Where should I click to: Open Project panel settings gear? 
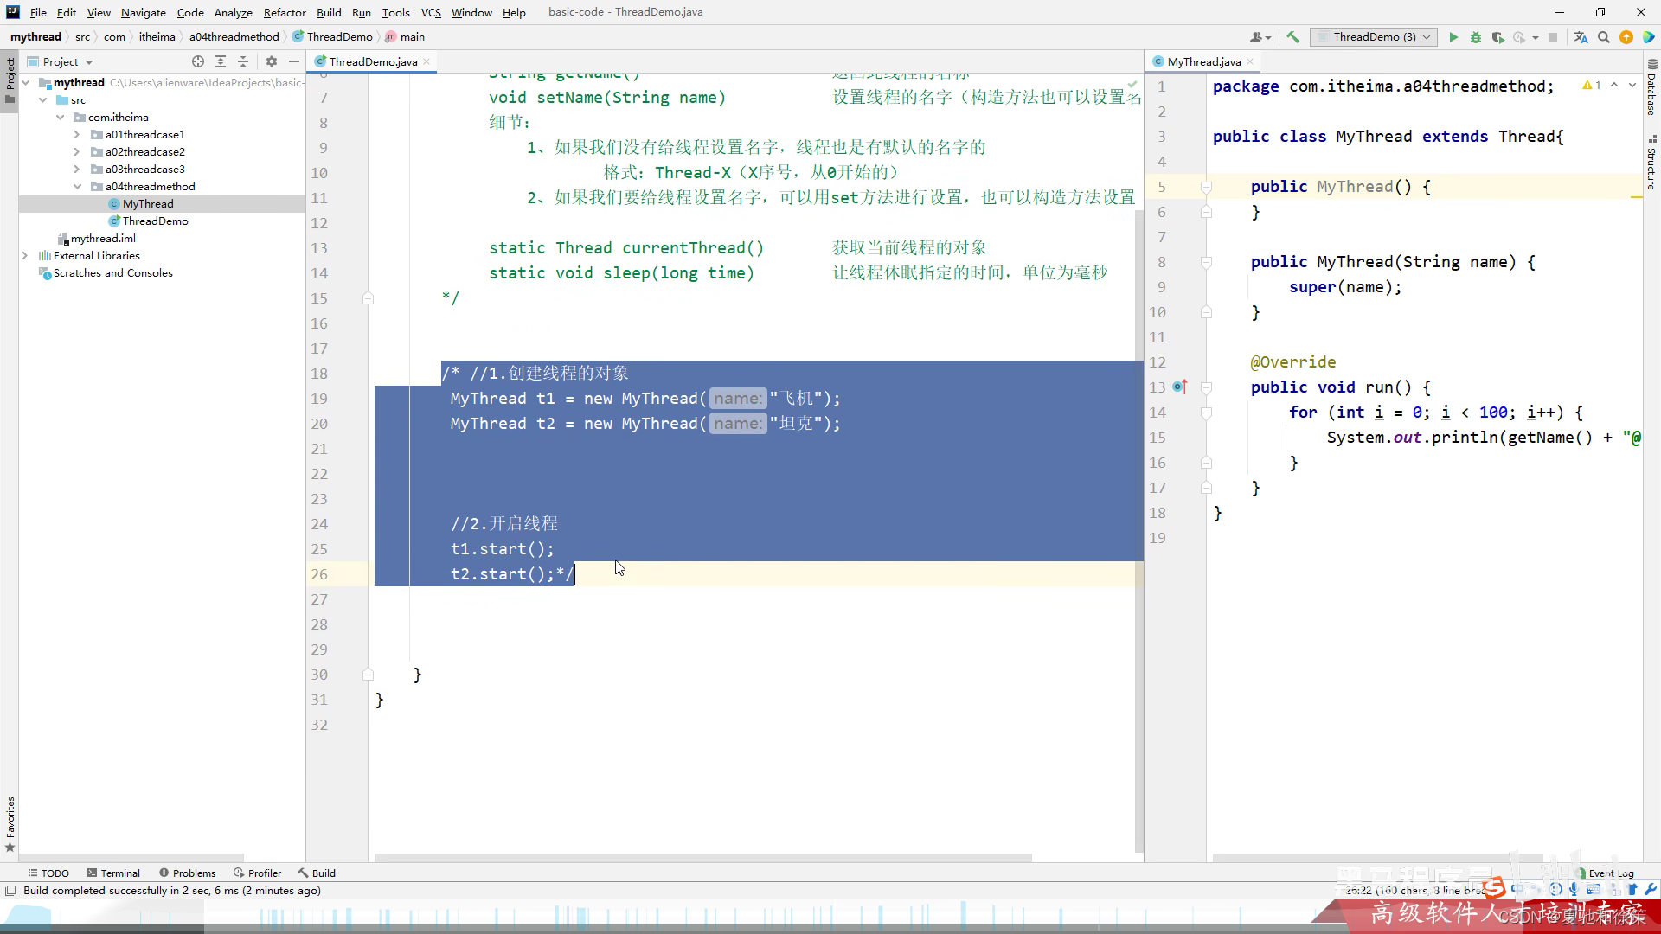[x=272, y=61]
